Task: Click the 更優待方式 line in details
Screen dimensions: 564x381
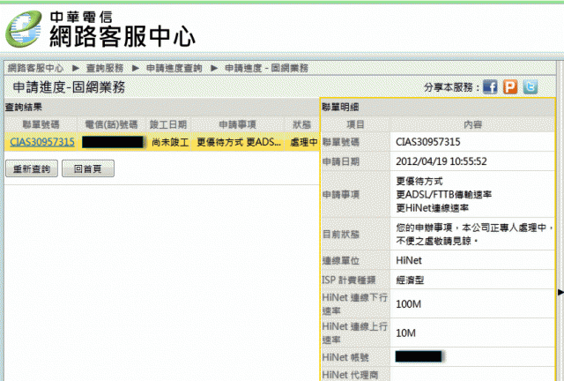Action: (x=419, y=181)
